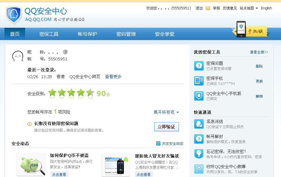281x177 pixels.
Task: Expand the 站点地图 dropdown
Action: click(249, 8)
